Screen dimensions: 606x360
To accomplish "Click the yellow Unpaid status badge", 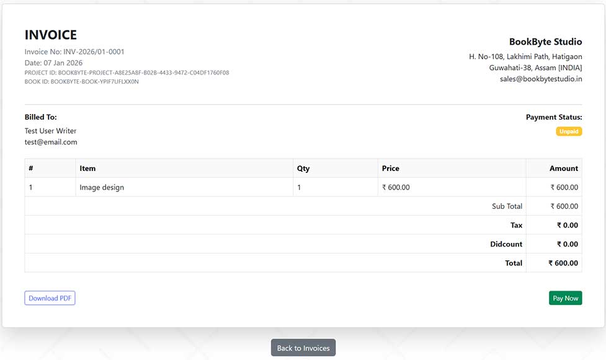I will point(568,131).
